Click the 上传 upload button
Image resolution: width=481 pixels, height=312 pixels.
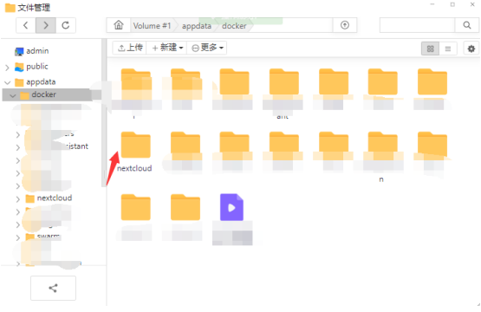pyautogui.click(x=130, y=48)
